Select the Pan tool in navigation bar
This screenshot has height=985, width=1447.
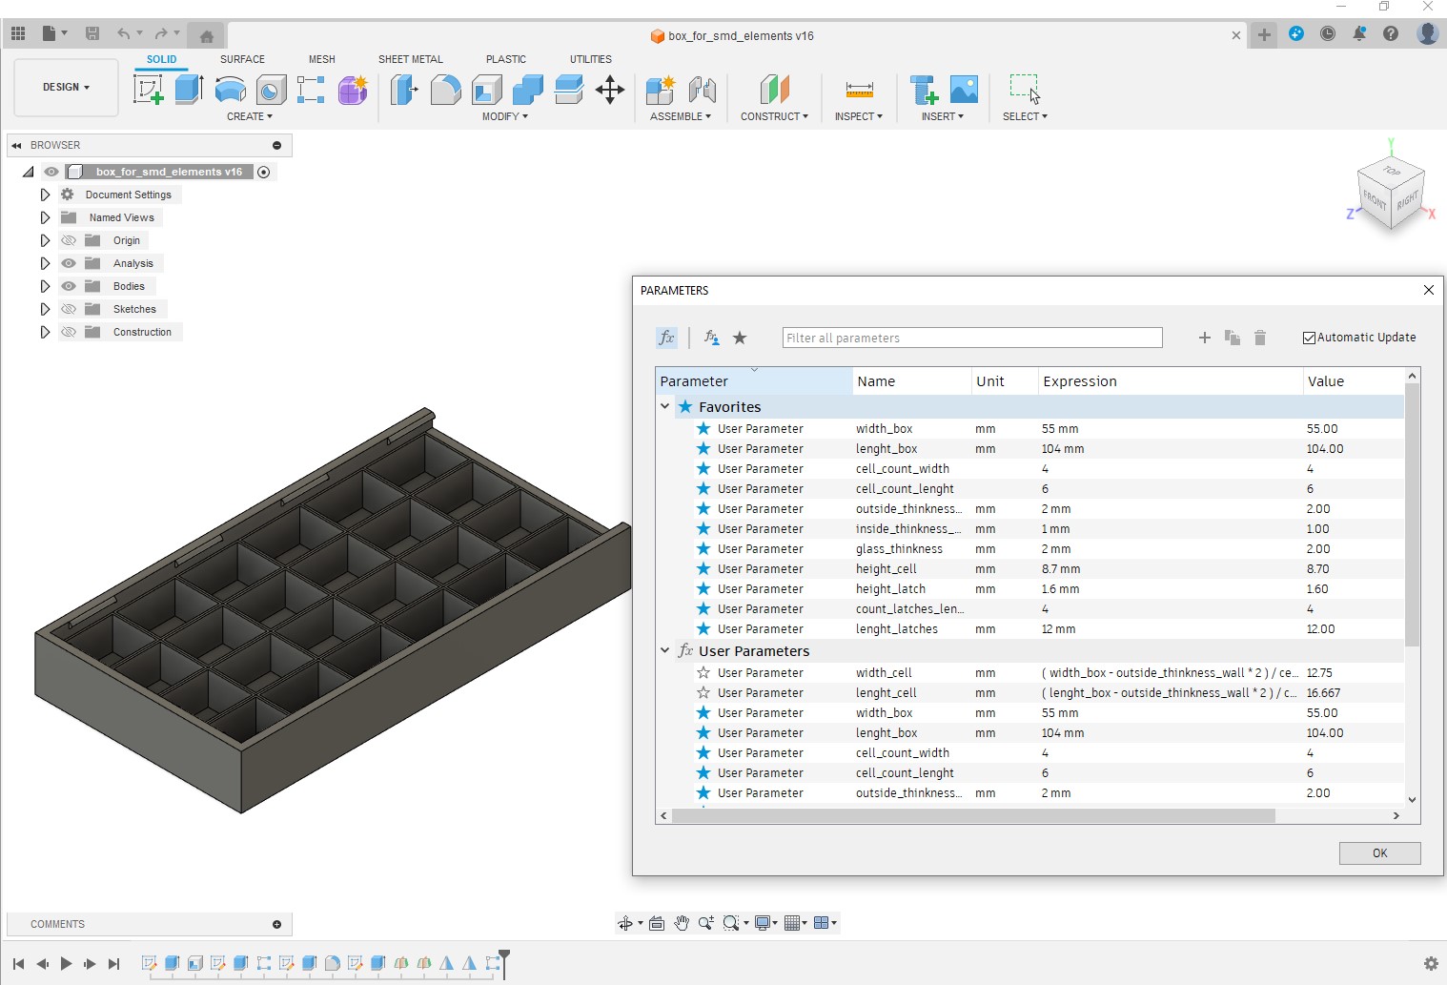tap(683, 923)
